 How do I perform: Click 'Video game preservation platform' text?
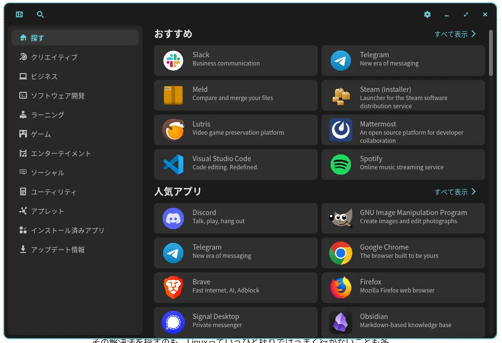238,133
